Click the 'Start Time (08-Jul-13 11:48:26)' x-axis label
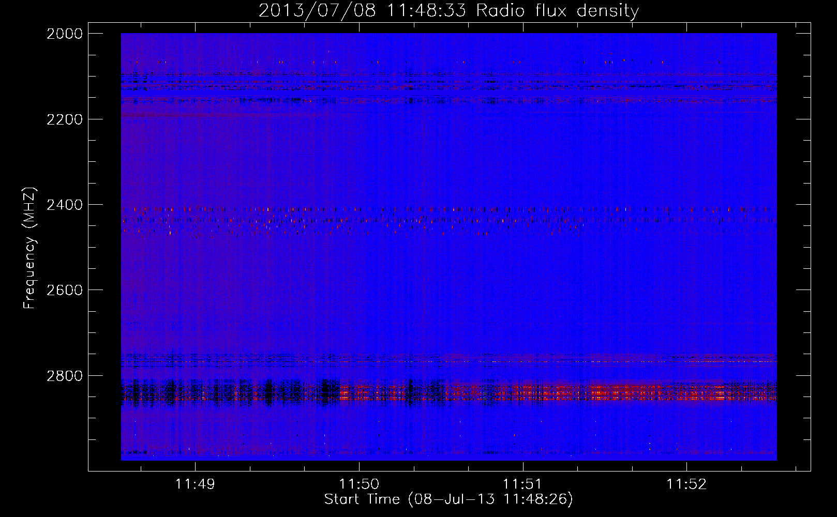This screenshot has width=837, height=517. pyautogui.click(x=449, y=499)
